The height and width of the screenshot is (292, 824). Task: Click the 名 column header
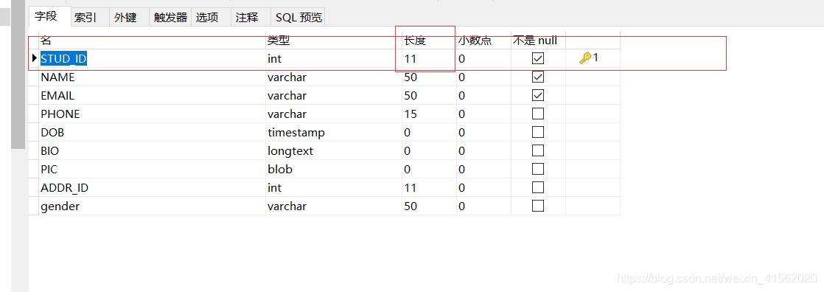point(153,40)
